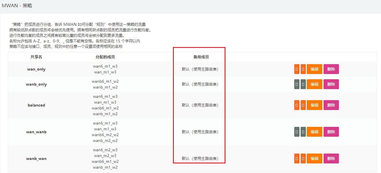Click the first small orange icon button in wan_only row
This screenshot has height=173, width=381.
(x=297, y=69)
